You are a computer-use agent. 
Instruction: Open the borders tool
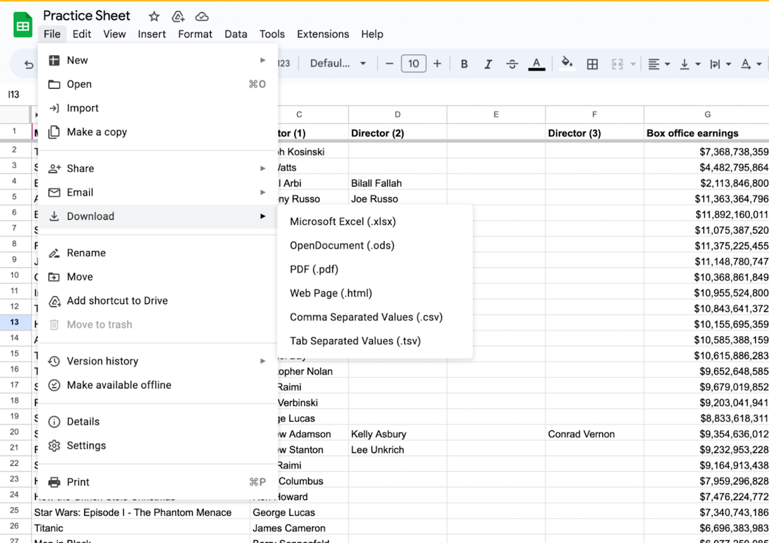pyautogui.click(x=592, y=64)
